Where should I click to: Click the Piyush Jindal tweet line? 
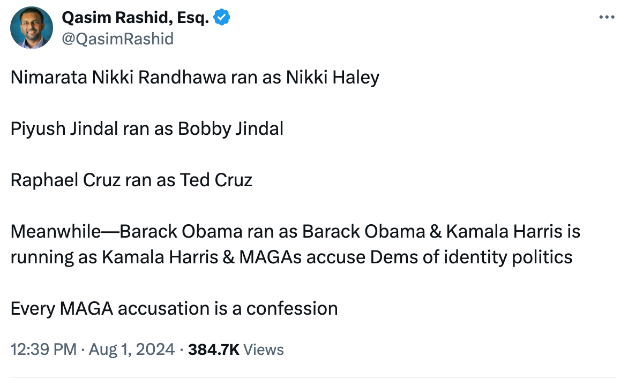coord(147,128)
